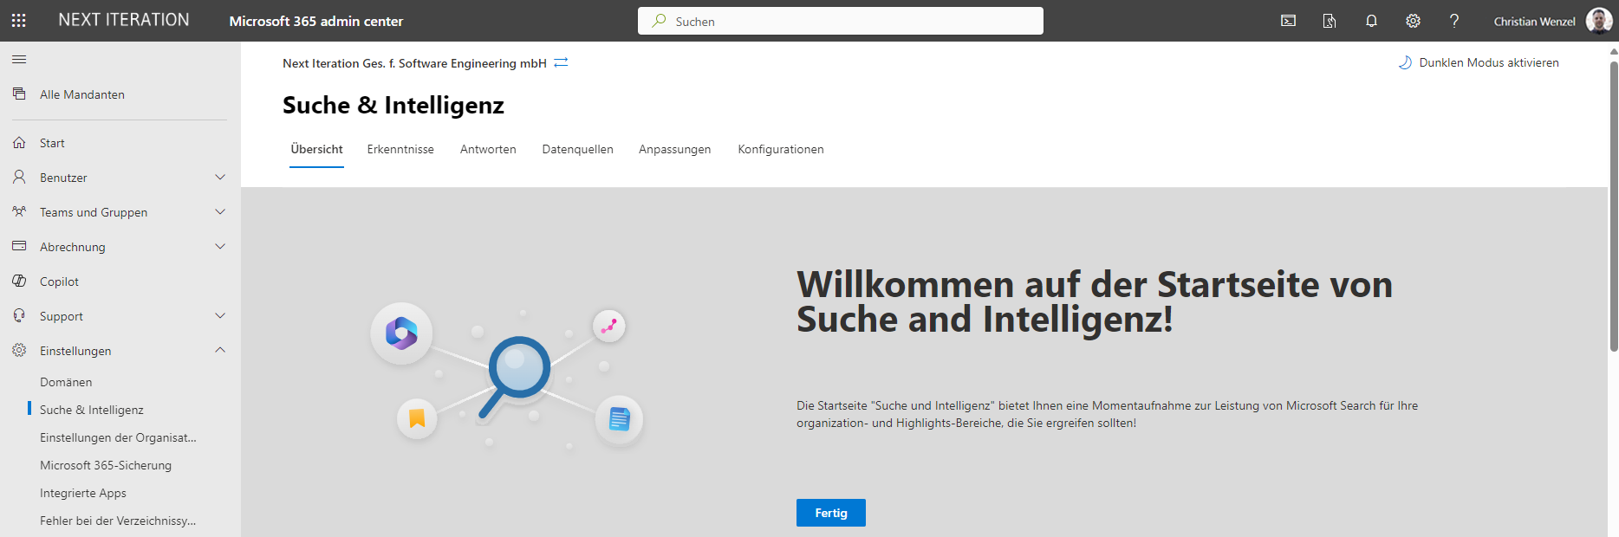This screenshot has height=537, width=1619.
Task: Open the document icon in header
Action: tap(1330, 21)
